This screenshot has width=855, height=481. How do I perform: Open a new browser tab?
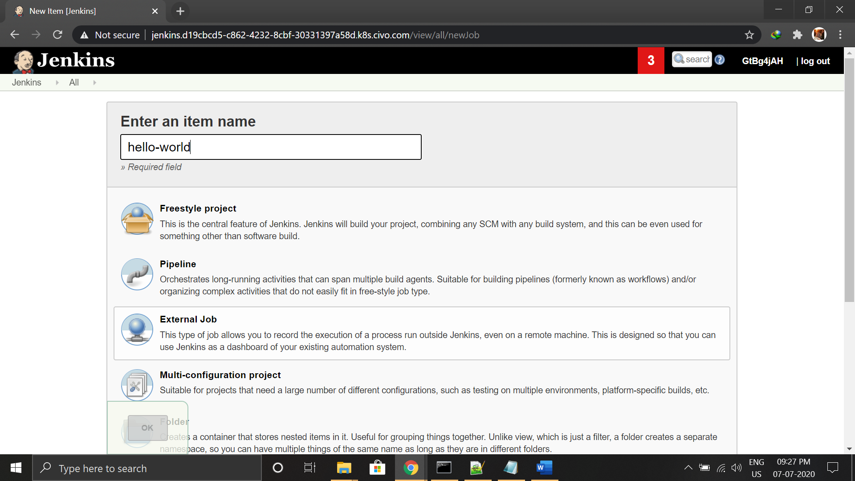point(180,11)
